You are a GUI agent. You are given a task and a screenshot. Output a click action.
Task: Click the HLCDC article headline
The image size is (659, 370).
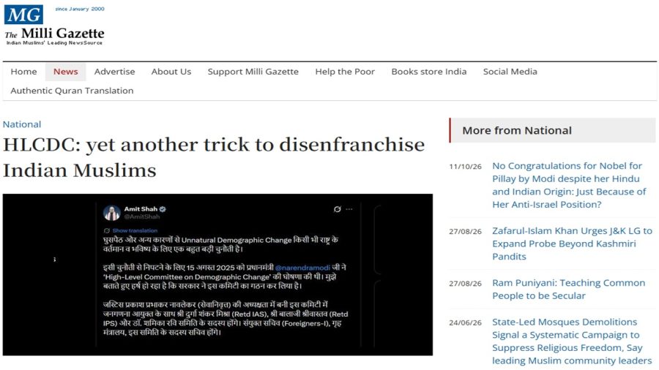point(214,157)
